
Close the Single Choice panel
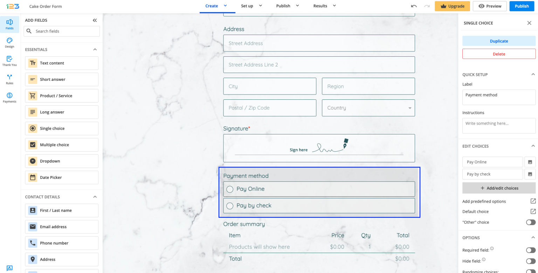(x=529, y=23)
